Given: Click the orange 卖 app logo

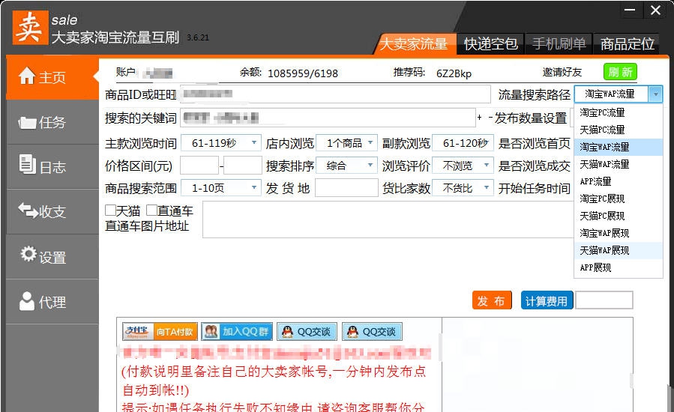Looking at the screenshot, I should (30, 28).
